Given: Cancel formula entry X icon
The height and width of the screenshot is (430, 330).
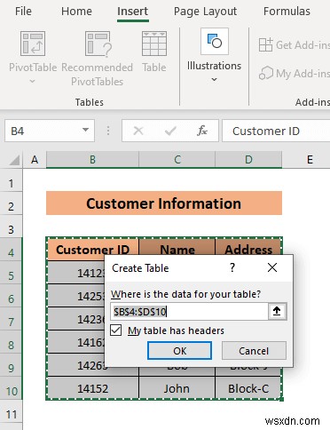Looking at the screenshot, I should (x=138, y=131).
